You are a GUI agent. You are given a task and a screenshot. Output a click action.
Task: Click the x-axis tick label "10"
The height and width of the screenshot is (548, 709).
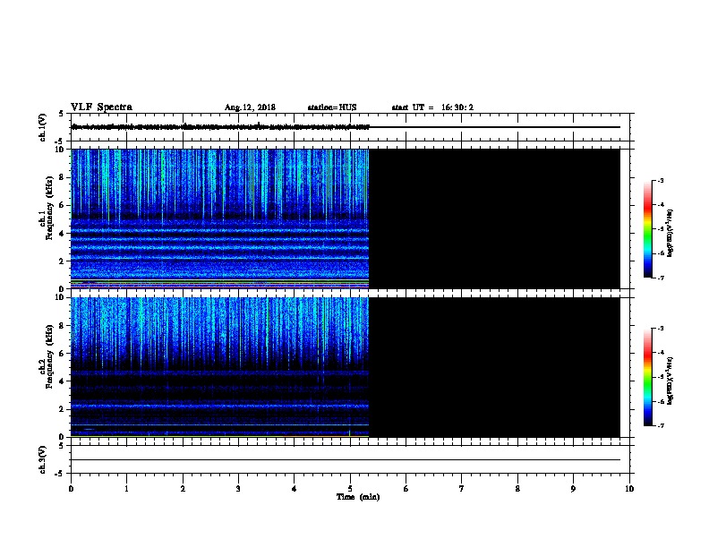click(x=629, y=489)
